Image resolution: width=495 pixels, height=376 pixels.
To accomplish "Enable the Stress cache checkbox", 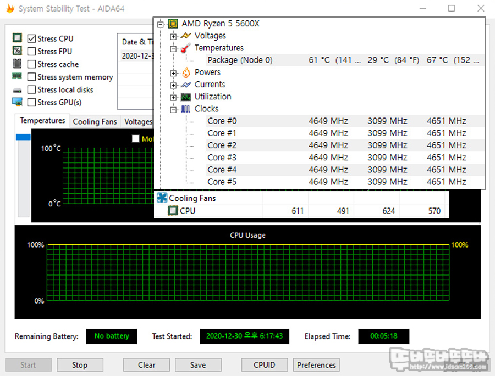I will tap(31, 64).
